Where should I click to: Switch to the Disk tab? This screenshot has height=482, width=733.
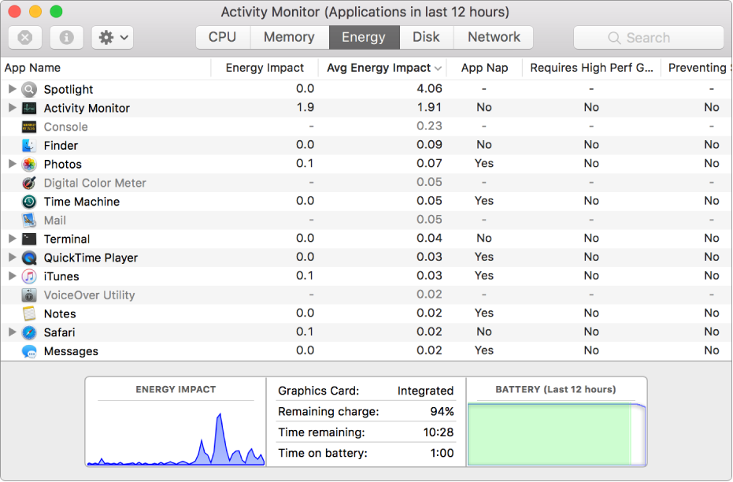[427, 37]
